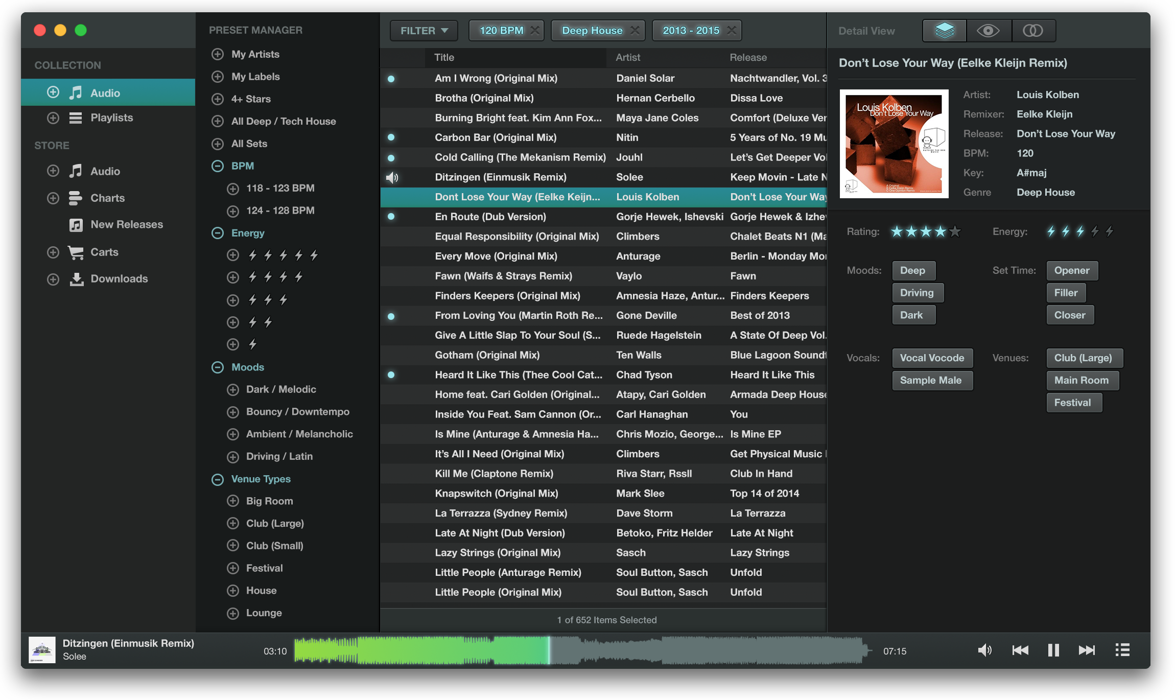
Task: Collapse the Venue Types preset group
Action: click(x=218, y=479)
